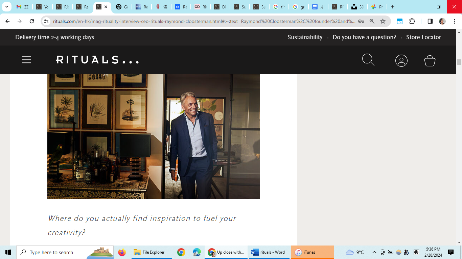The height and width of the screenshot is (259, 462).
Task: Toggle the Chrome side panel
Action: [x=430, y=21]
